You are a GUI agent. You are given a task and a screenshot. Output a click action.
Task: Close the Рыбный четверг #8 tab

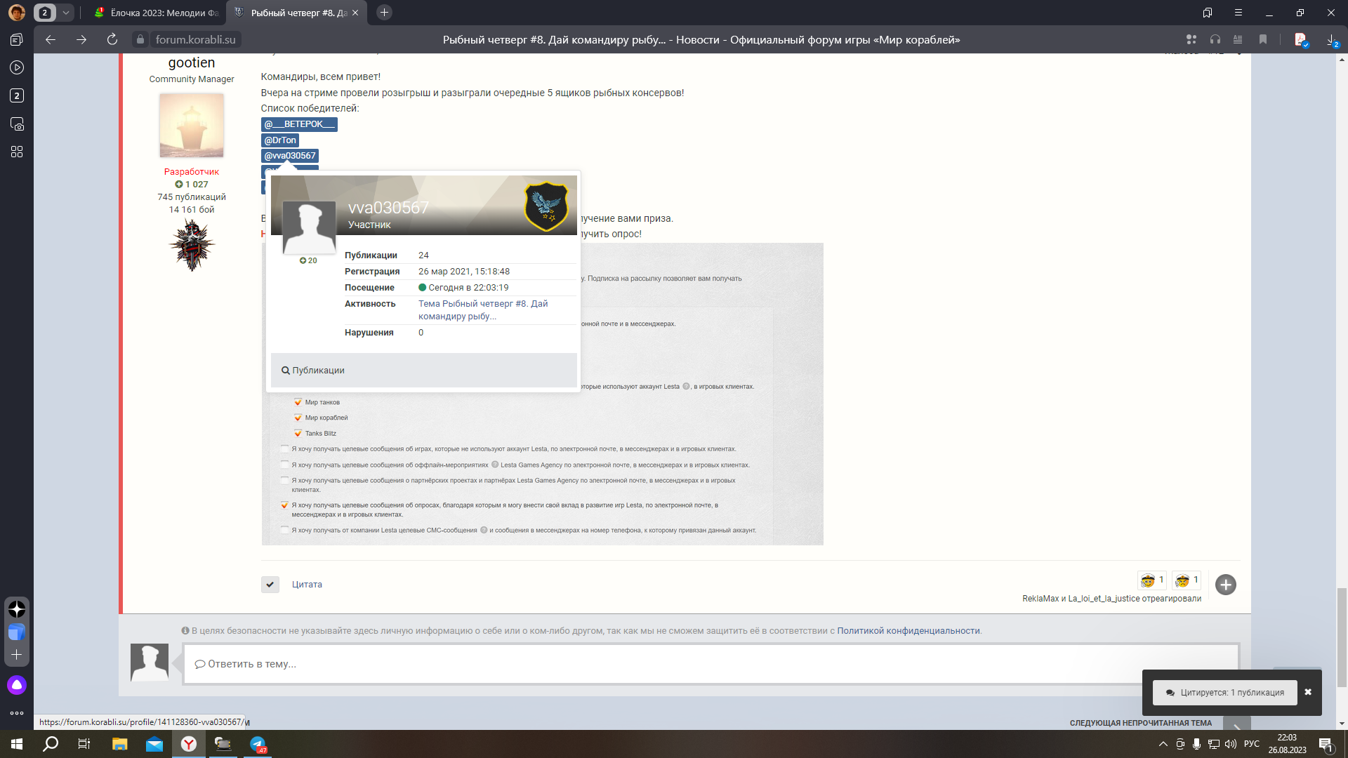[355, 13]
